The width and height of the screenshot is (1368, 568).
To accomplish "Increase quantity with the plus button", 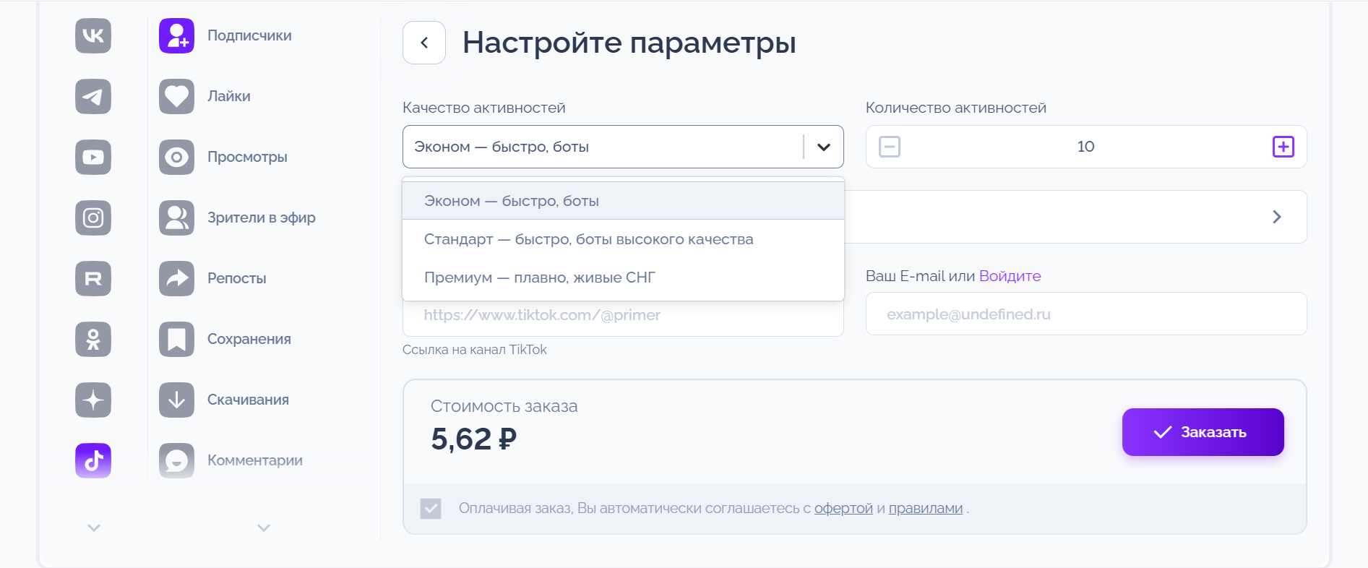I will [1283, 147].
